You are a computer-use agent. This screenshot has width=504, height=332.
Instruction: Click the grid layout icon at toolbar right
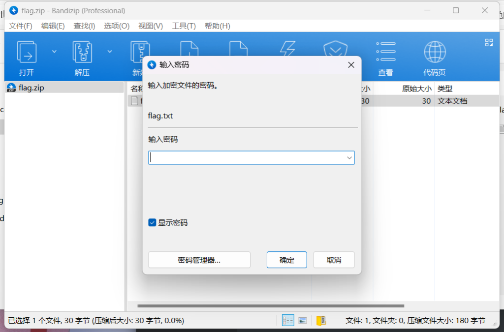489,43
